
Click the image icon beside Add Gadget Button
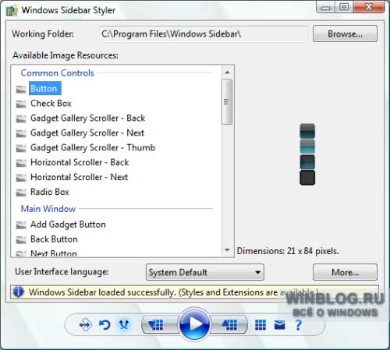(x=21, y=225)
